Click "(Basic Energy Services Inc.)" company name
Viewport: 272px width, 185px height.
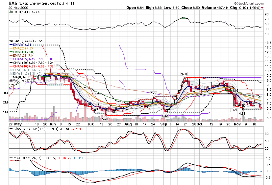(41, 4)
